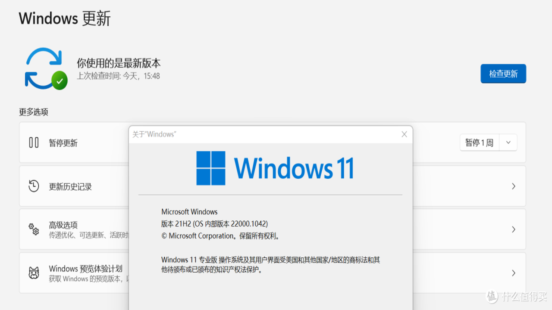The image size is (552, 310).
Task: Click the Microsoft Windows text in dialog
Action: tap(189, 211)
